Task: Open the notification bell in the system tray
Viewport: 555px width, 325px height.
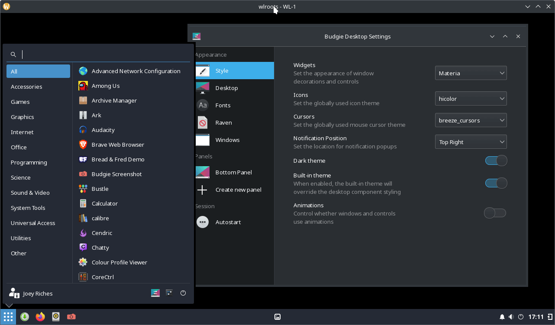Action: pos(502,317)
